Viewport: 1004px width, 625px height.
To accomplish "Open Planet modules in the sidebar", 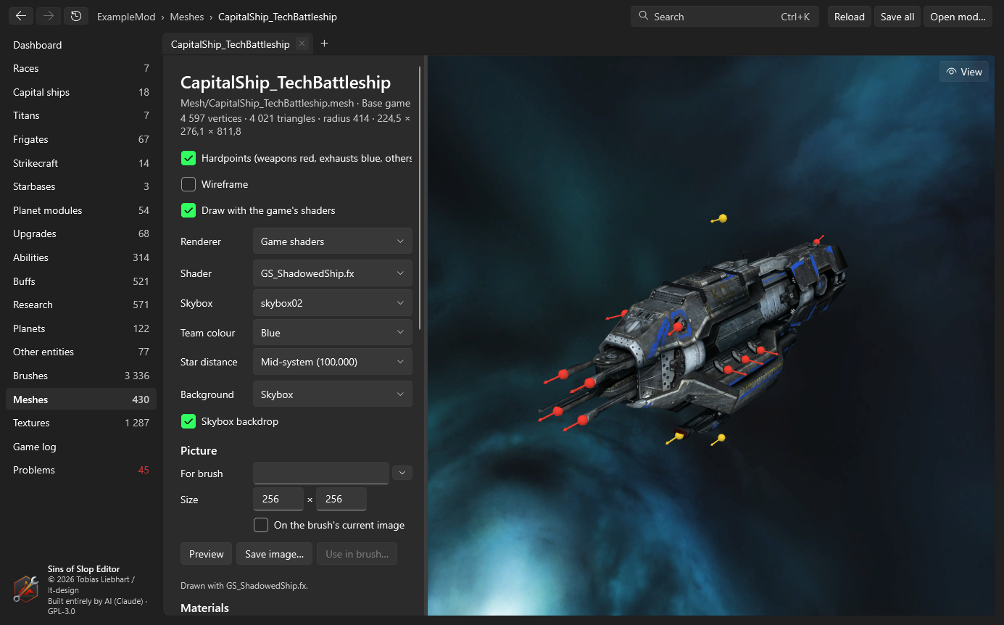I will click(80, 210).
